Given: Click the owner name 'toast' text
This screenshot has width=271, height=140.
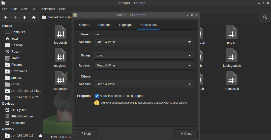Looking at the screenshot, I should [97, 34].
